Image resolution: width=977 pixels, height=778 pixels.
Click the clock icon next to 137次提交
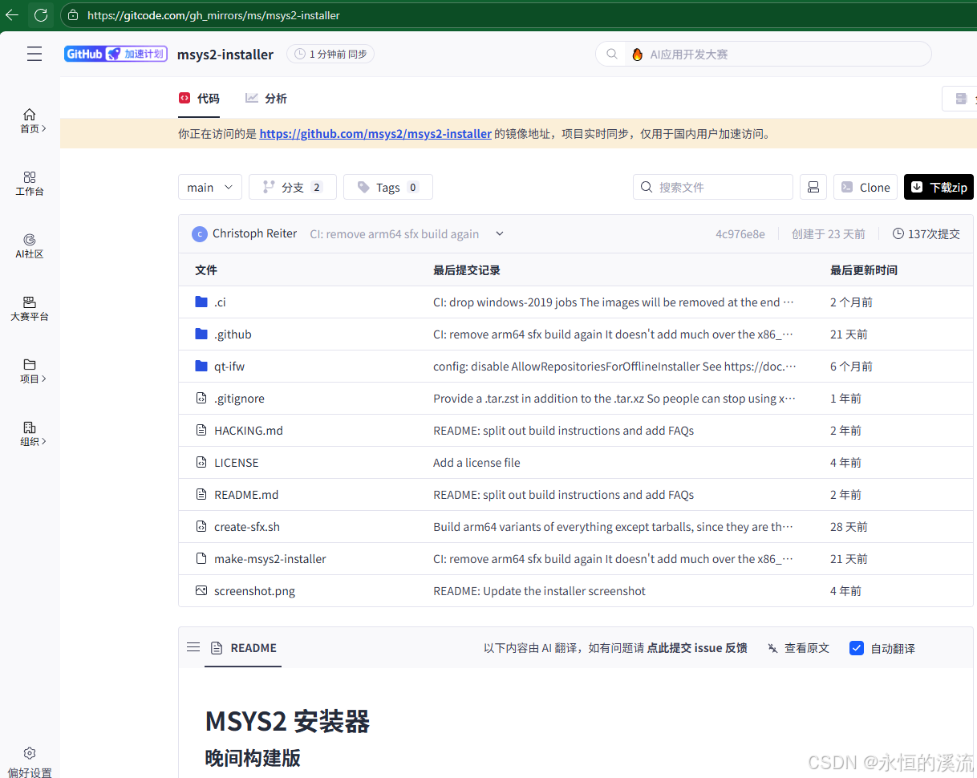coord(898,234)
